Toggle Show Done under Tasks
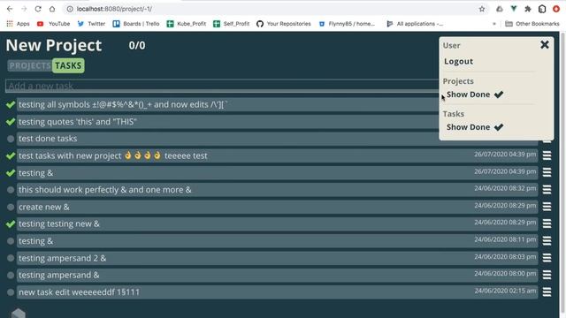This screenshot has height=318, width=566. click(x=475, y=127)
